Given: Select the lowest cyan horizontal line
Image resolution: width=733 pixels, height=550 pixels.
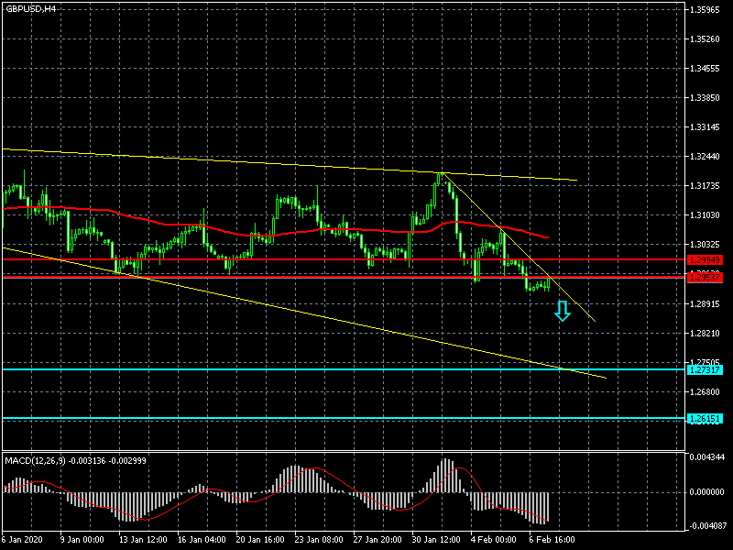Looking at the screenshot, I should coord(275,419).
